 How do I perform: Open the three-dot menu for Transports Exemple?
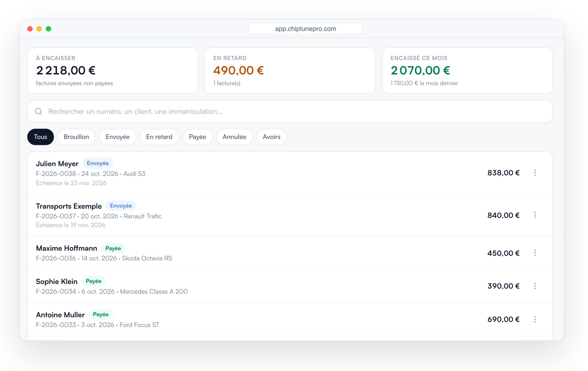tap(535, 215)
